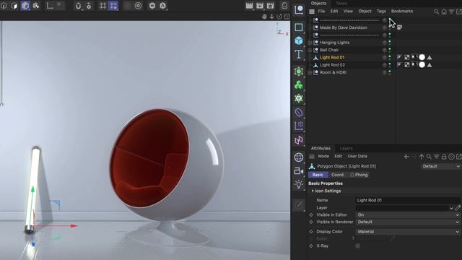Expand the Room & HDRI hierarchy

coord(310,72)
